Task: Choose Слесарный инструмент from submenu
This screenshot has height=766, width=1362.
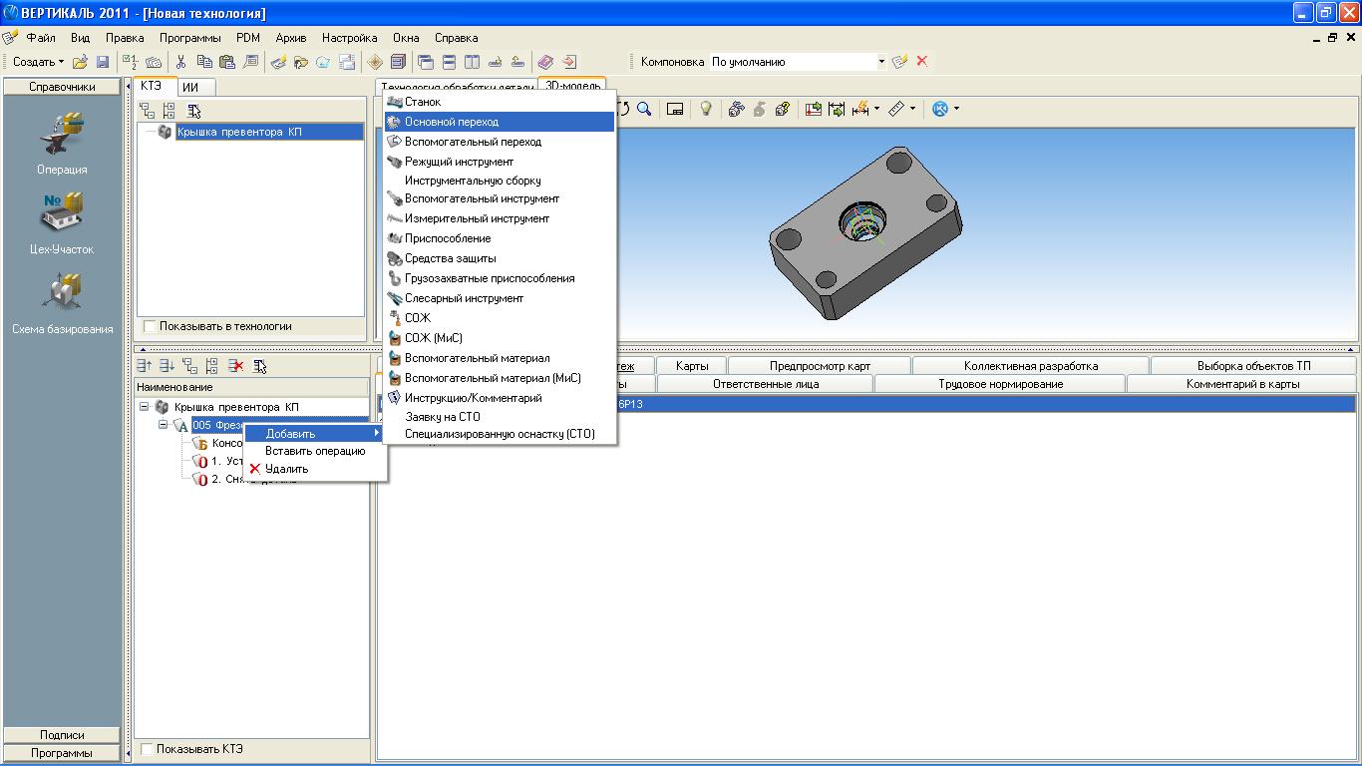Action: (500, 298)
